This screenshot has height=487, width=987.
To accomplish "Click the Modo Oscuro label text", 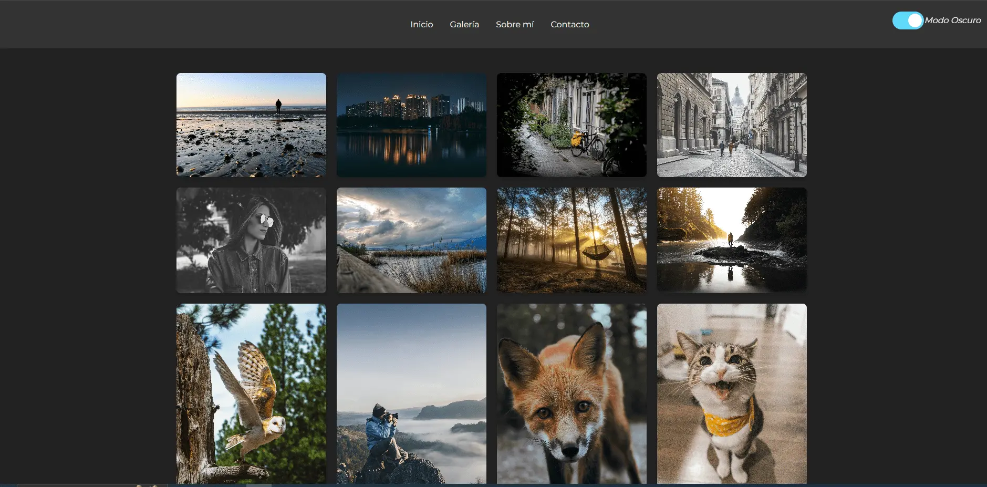I will click(952, 20).
